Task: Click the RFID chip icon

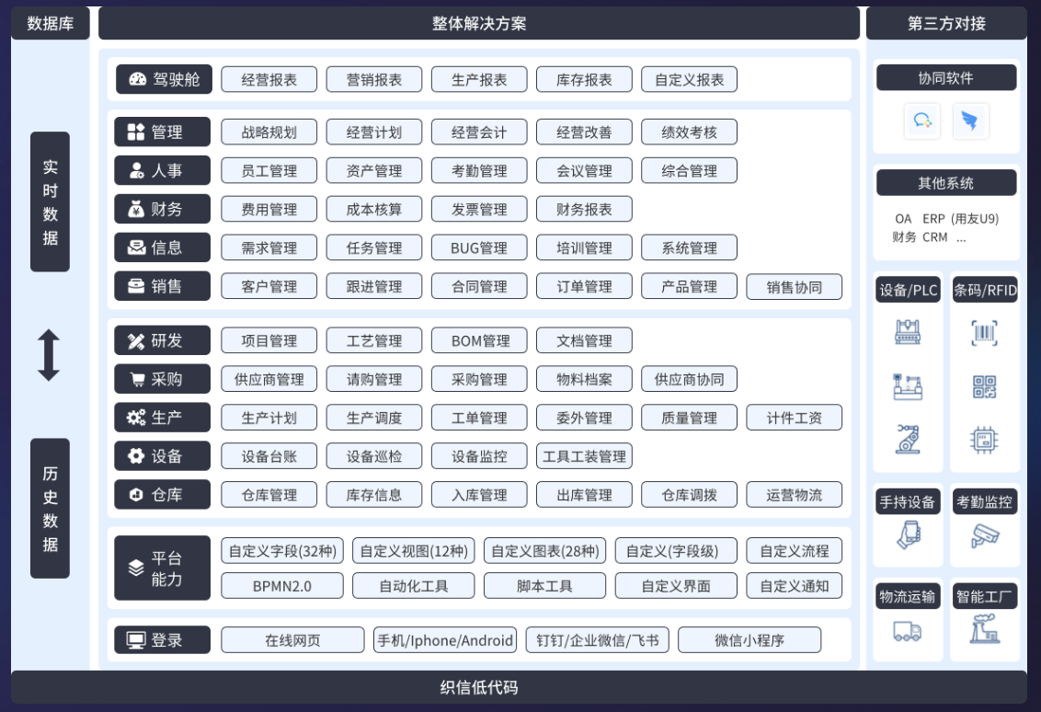Action: click(984, 440)
